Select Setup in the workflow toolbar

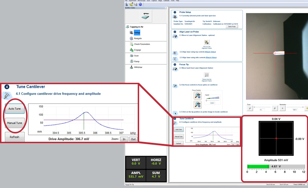tap(137, 33)
